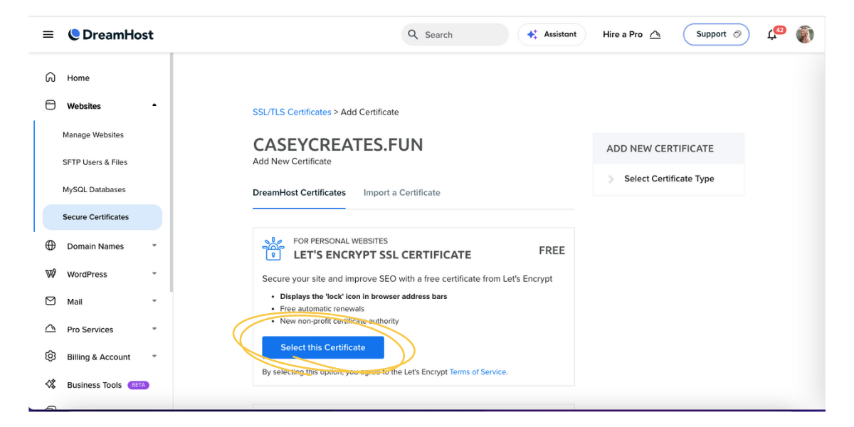Select Secure Certificates in the sidebar
The height and width of the screenshot is (427, 854).
pos(102,217)
